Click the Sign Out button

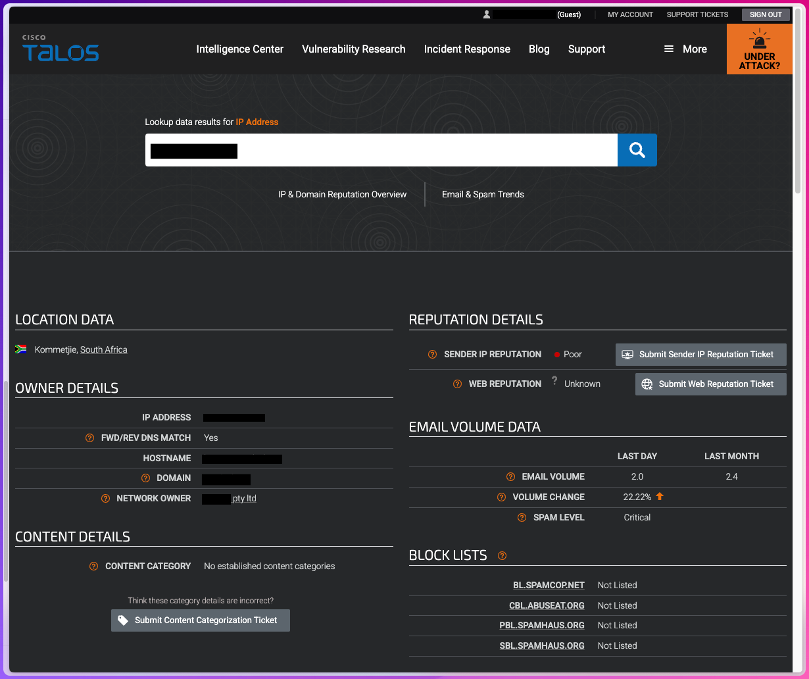pyautogui.click(x=766, y=14)
